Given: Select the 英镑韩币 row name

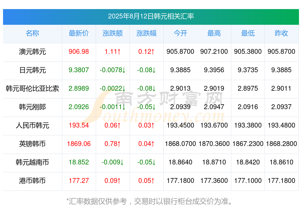Looking at the screenshot, I should (x=32, y=144).
